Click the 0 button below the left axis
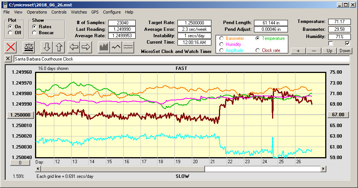 20,163
